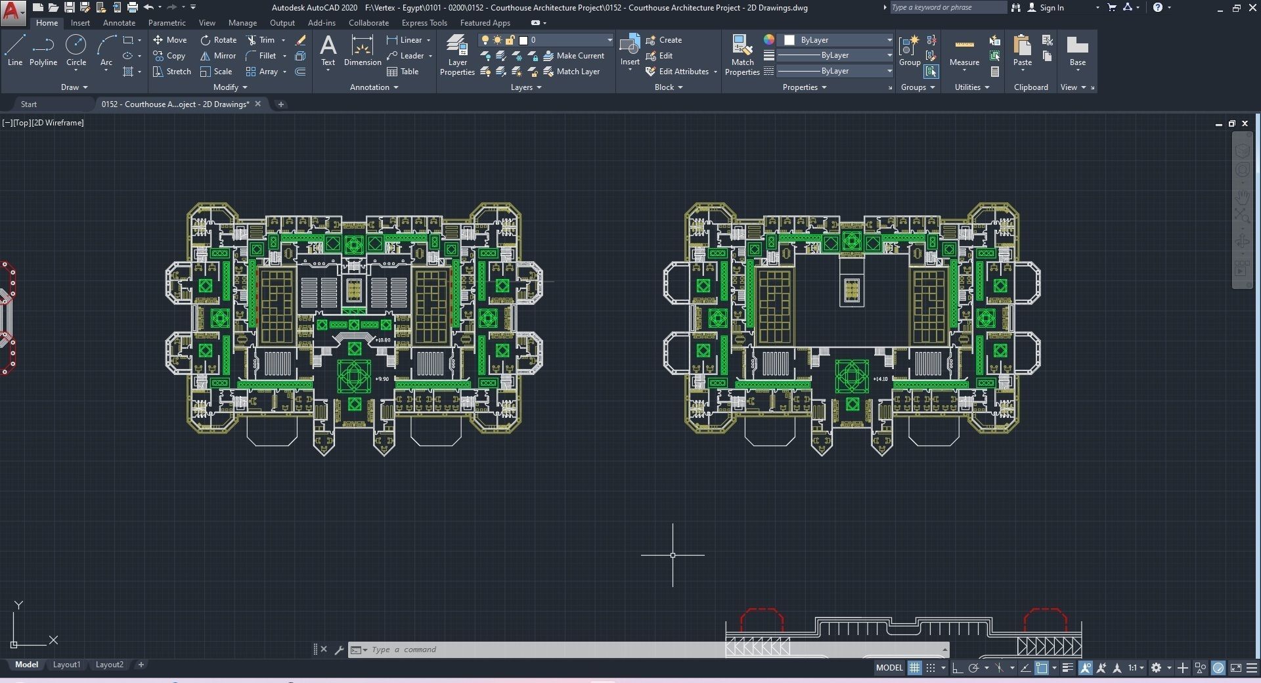Click the keyword search box

click(948, 8)
